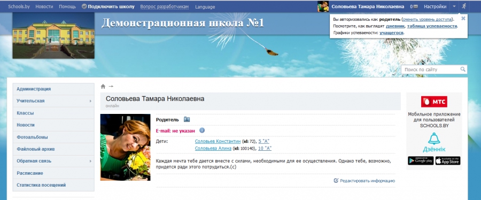The height and width of the screenshot is (200, 481).
Task: Click the user avatar in top bar
Action: 323,6
